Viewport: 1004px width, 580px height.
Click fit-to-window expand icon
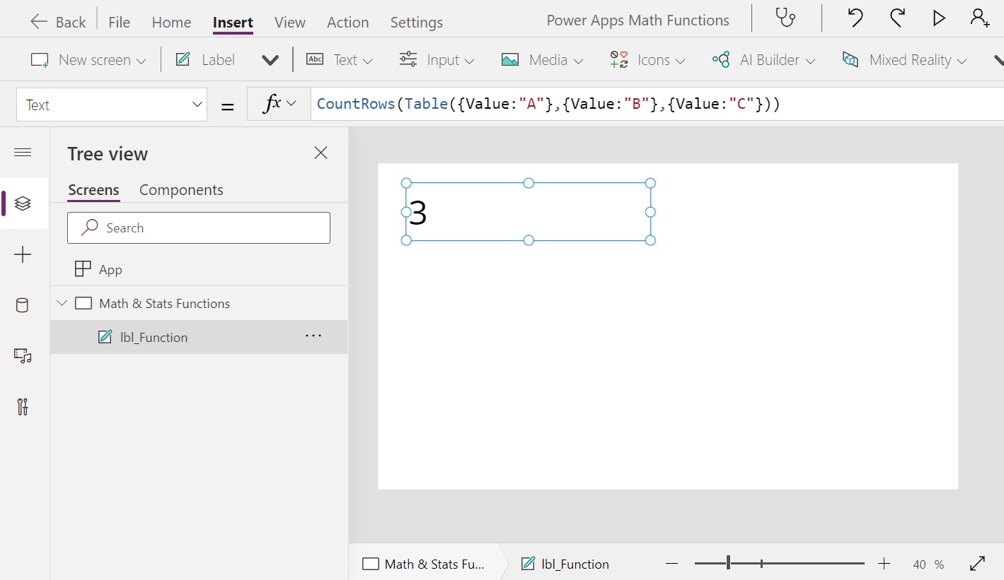coord(977,563)
